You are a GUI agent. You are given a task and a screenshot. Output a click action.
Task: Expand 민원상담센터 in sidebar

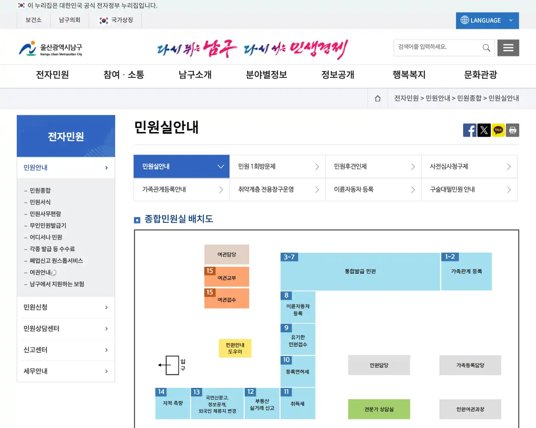point(66,329)
